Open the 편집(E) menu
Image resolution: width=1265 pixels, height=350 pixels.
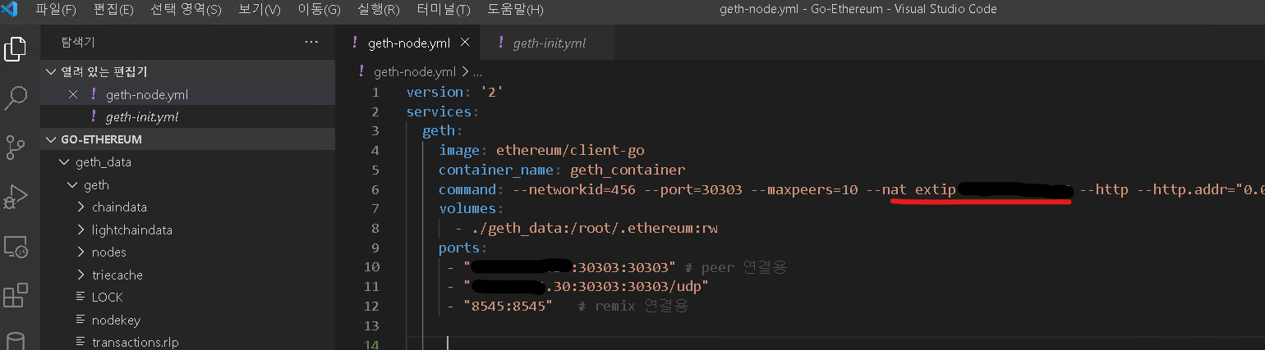click(x=113, y=10)
